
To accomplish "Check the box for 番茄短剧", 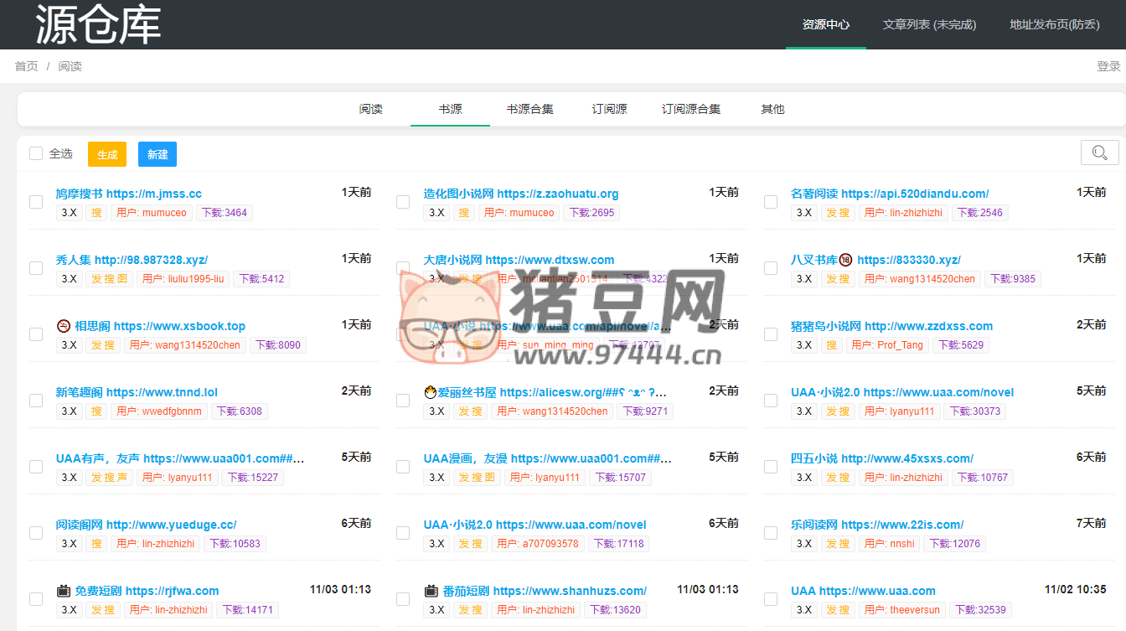I will [x=403, y=599].
